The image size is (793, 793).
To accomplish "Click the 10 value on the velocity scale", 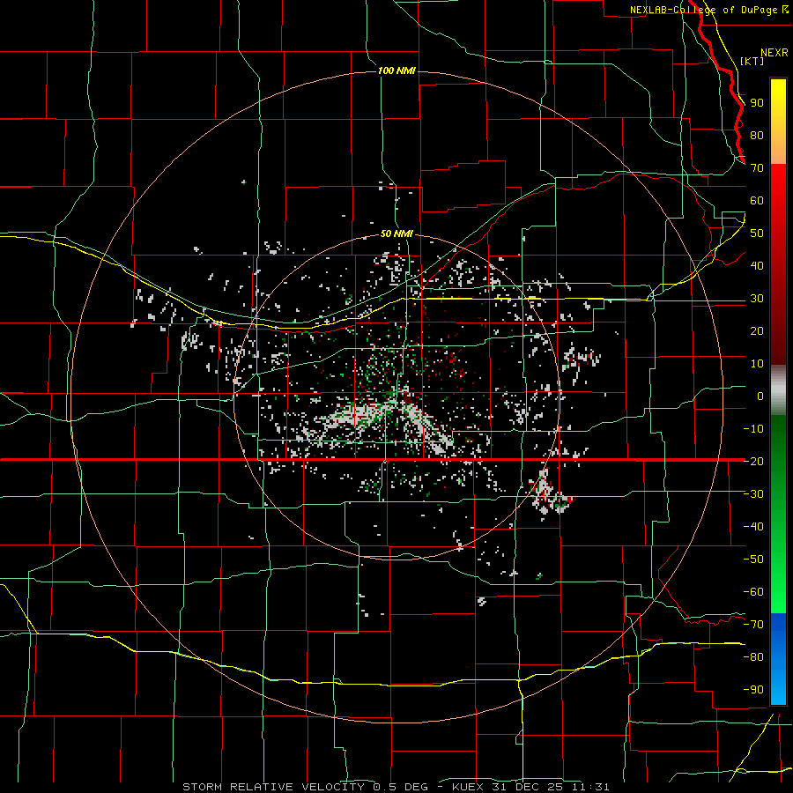I will click(x=757, y=364).
